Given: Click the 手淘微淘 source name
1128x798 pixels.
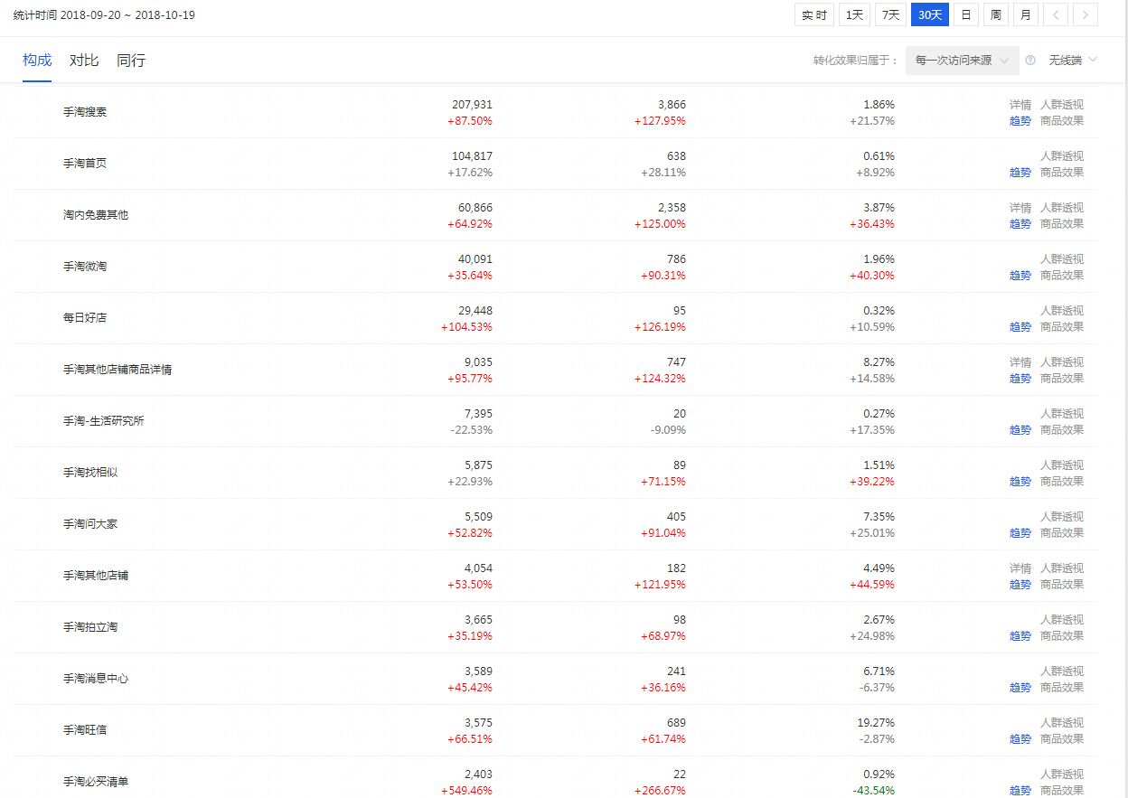Looking at the screenshot, I should pyautogui.click(x=85, y=267).
